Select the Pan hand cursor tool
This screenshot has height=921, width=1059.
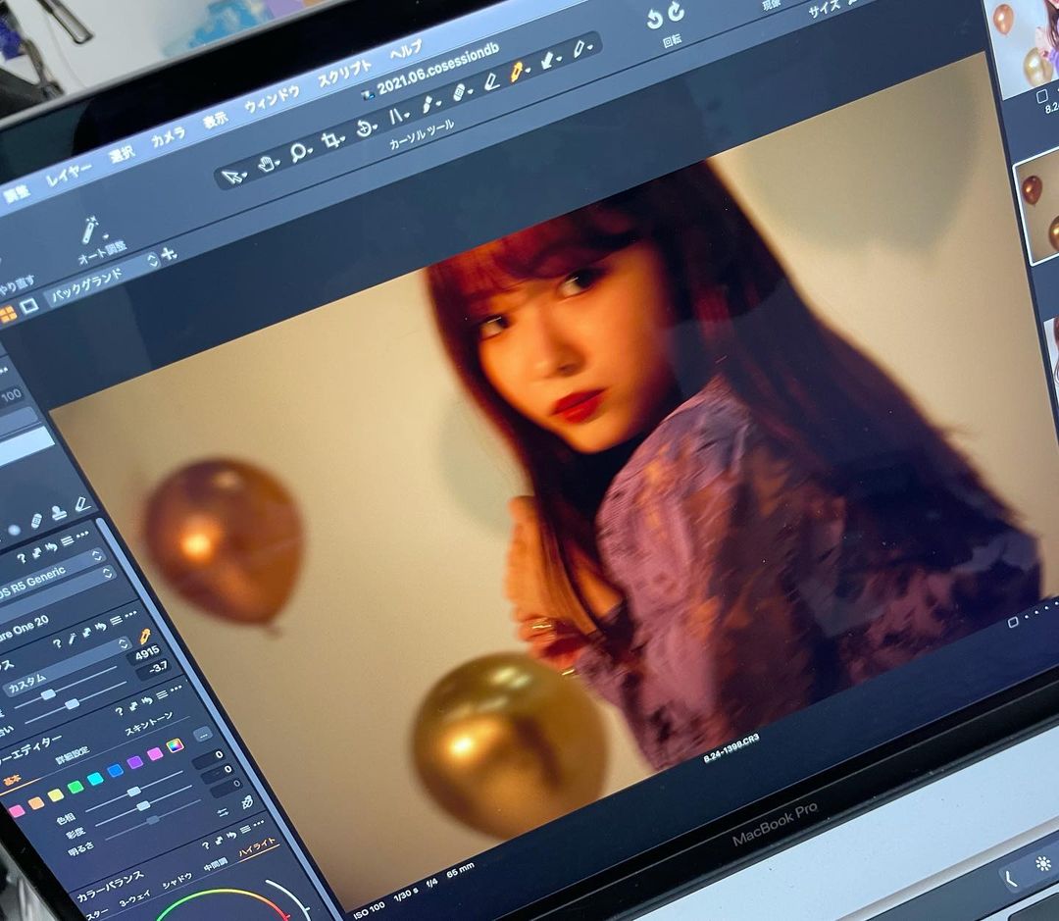(x=267, y=165)
